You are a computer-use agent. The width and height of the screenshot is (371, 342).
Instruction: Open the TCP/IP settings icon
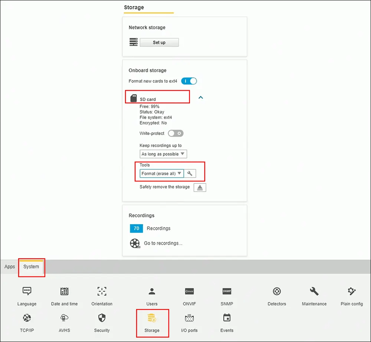[x=27, y=318]
